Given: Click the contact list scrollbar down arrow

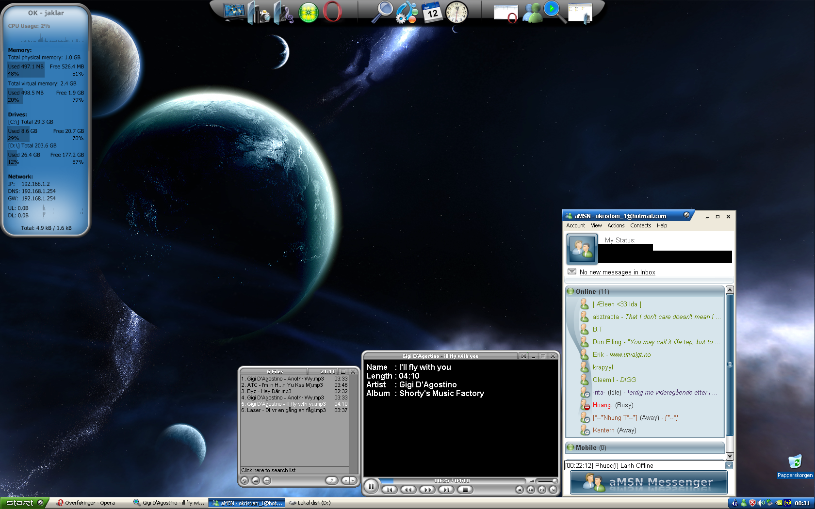Looking at the screenshot, I should [730, 456].
